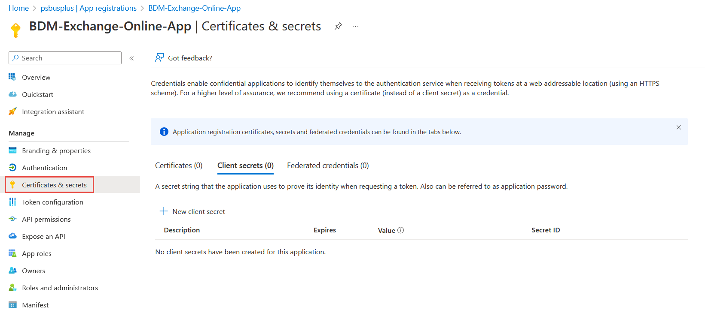Open API permissions in Manage menu

click(x=46, y=219)
